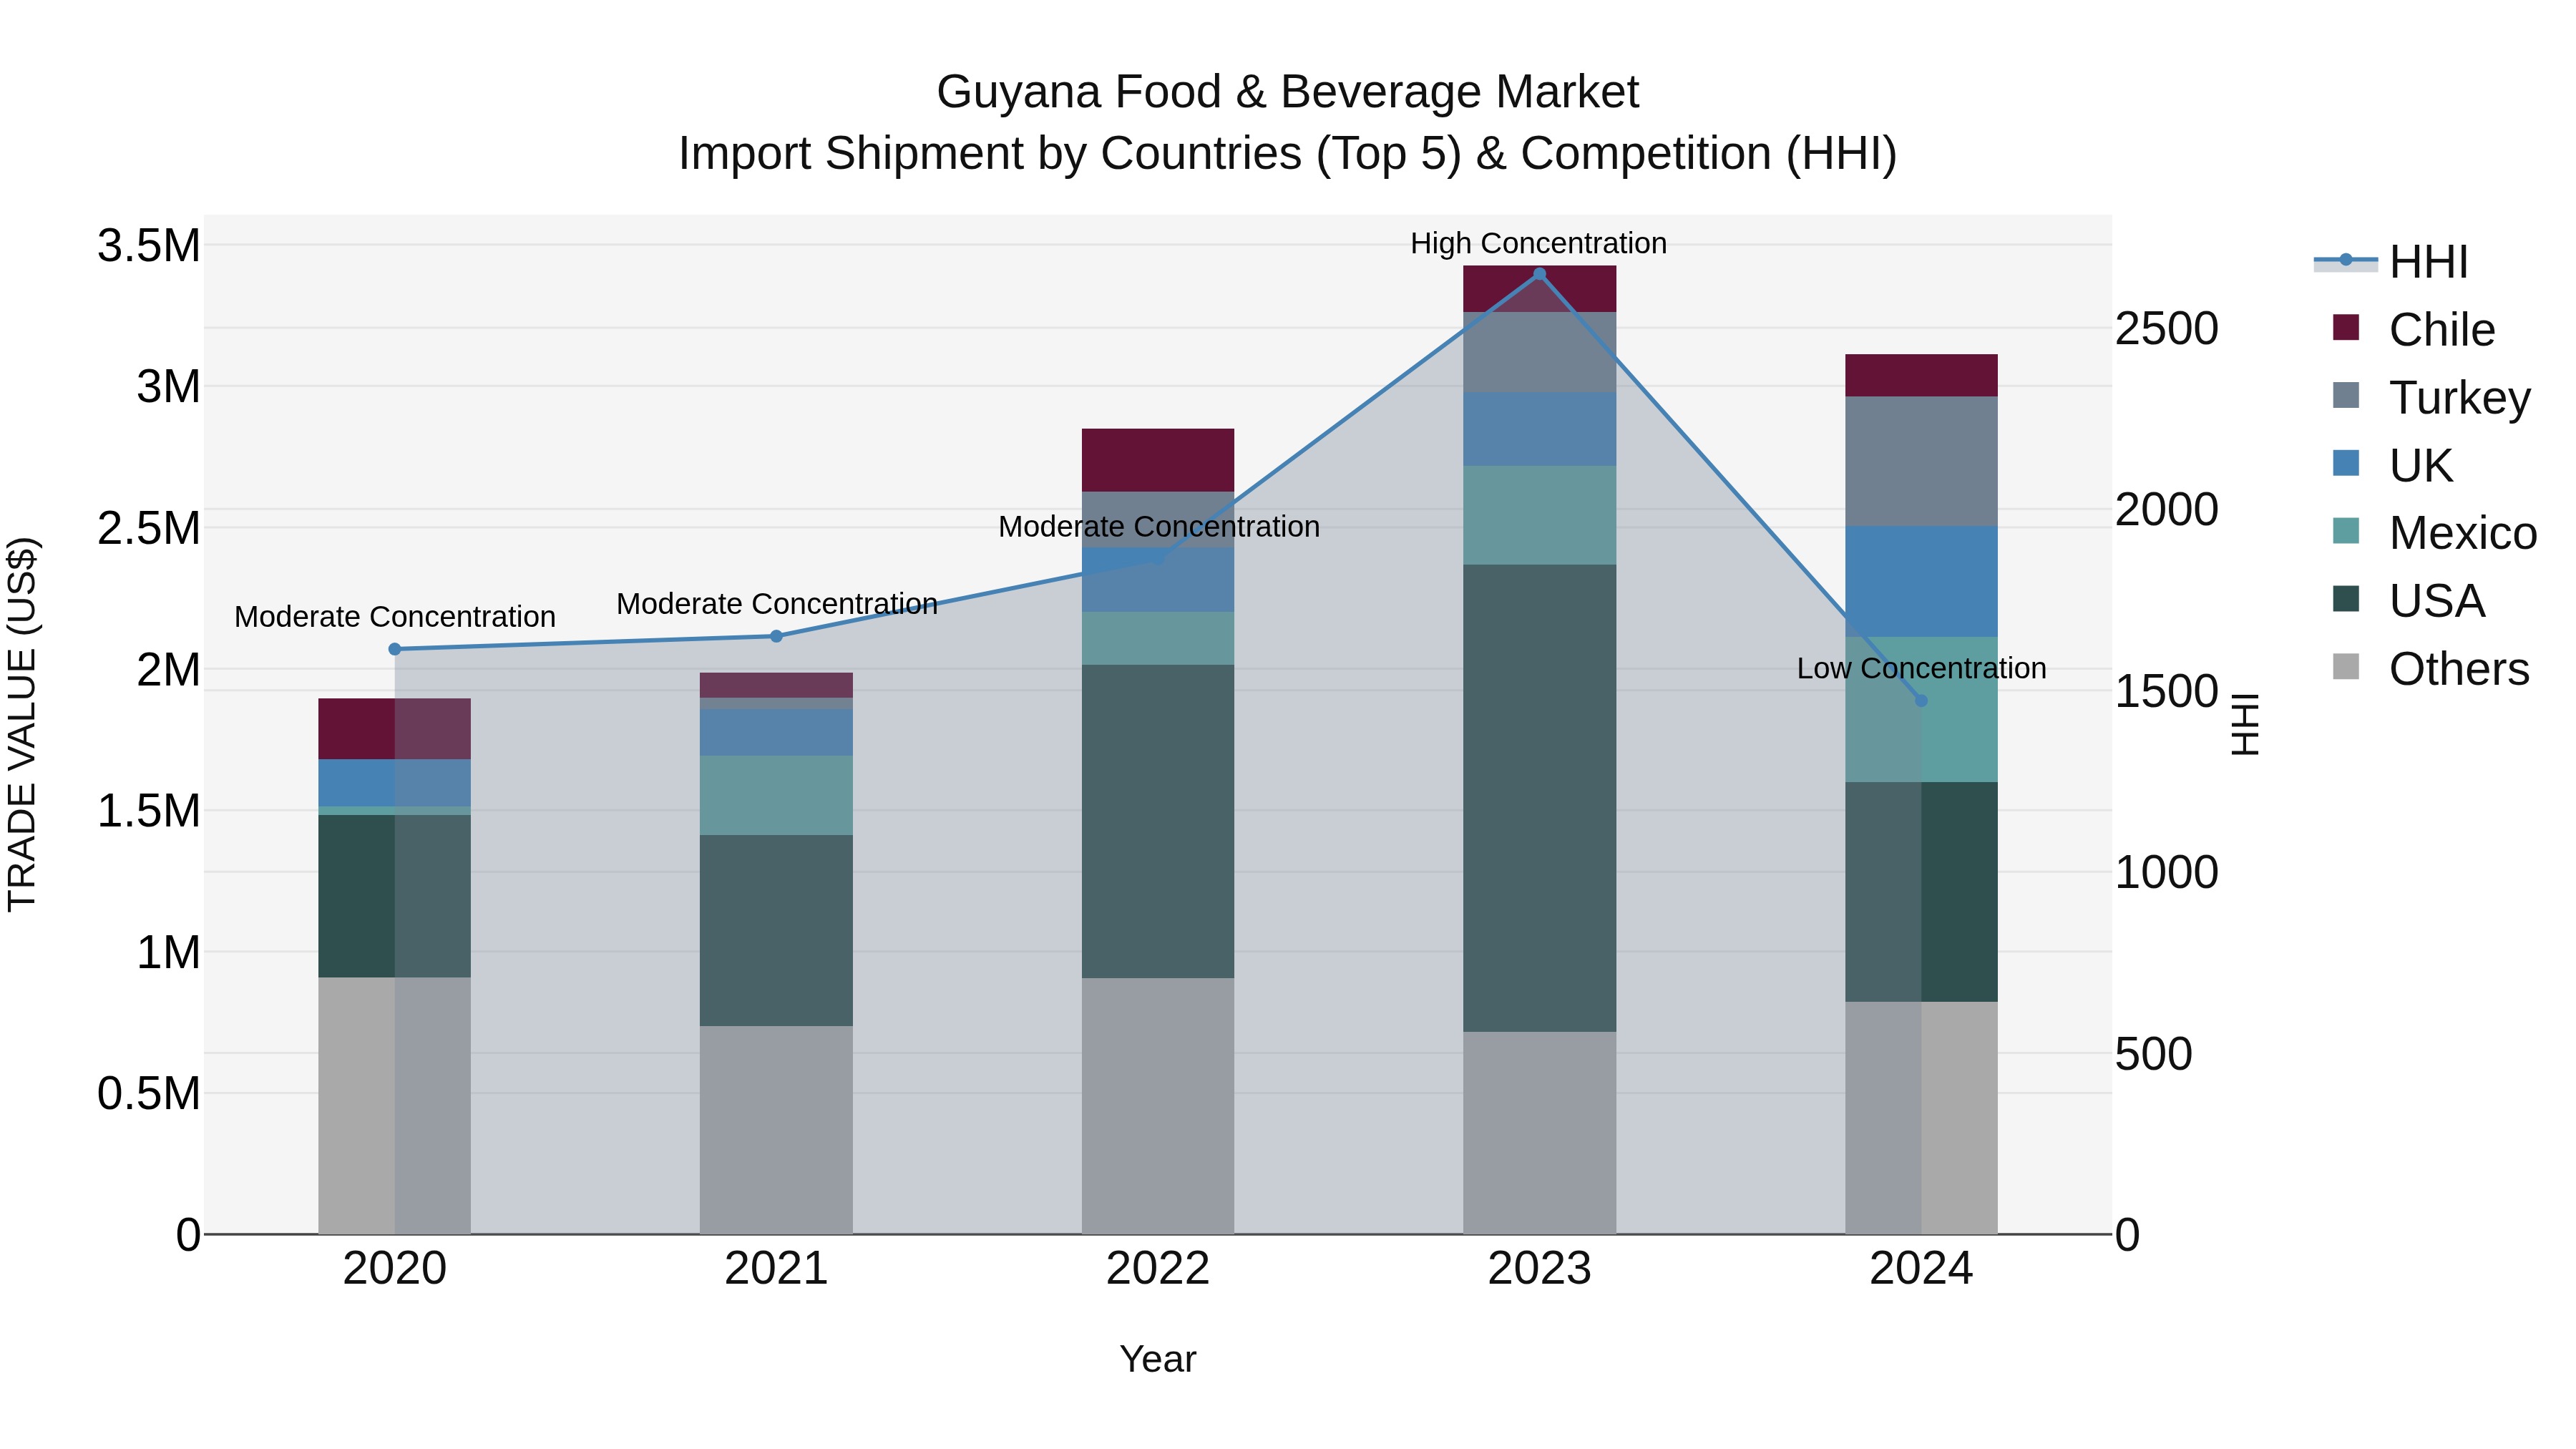Click the 2021 HHI line marker
Image resolution: width=2576 pixels, height=1449 pixels.
776,636
